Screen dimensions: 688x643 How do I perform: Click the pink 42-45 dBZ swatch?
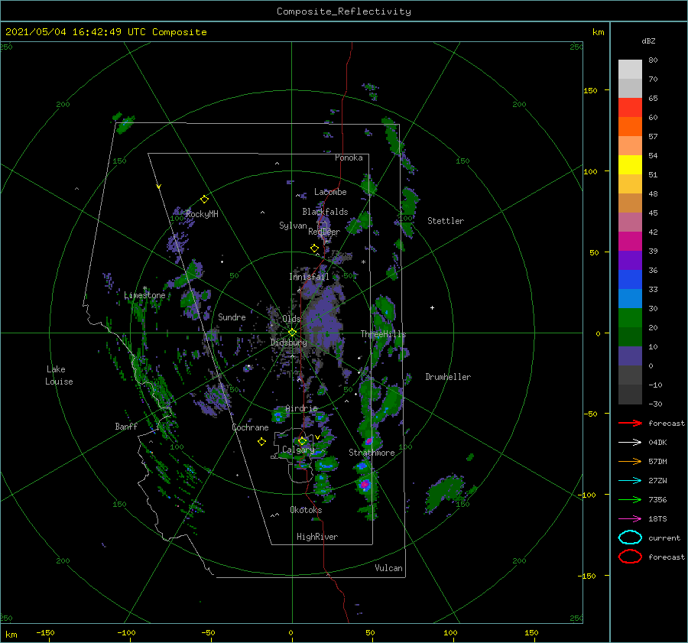[630, 222]
